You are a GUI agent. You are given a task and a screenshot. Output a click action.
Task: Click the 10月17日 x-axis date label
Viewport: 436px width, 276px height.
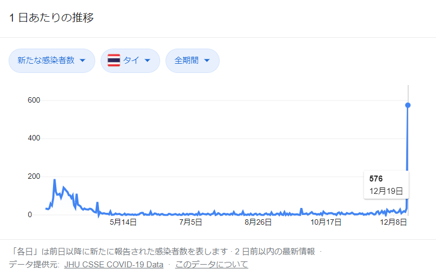[x=326, y=221]
